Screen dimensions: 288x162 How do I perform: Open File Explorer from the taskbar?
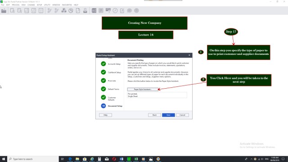point(77,159)
